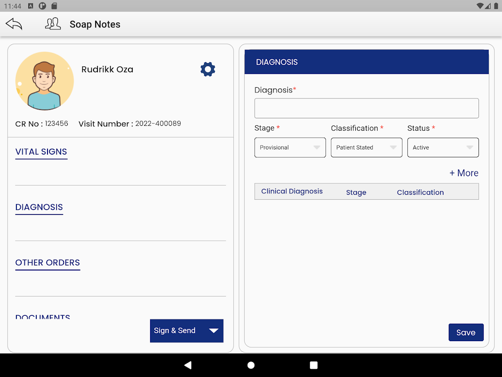Tap the patient avatar picture
Screen dimensions: 502x377
point(45,81)
